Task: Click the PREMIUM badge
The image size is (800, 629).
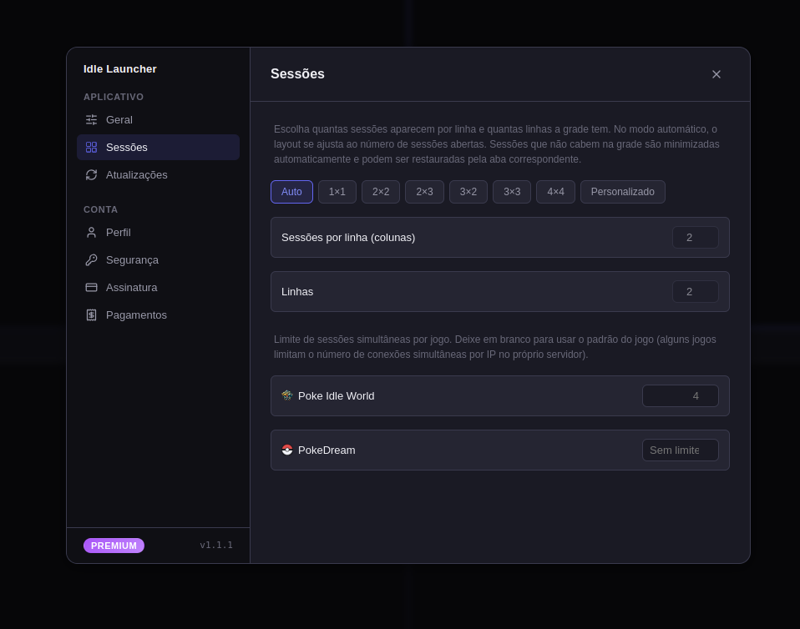Action: (114, 546)
